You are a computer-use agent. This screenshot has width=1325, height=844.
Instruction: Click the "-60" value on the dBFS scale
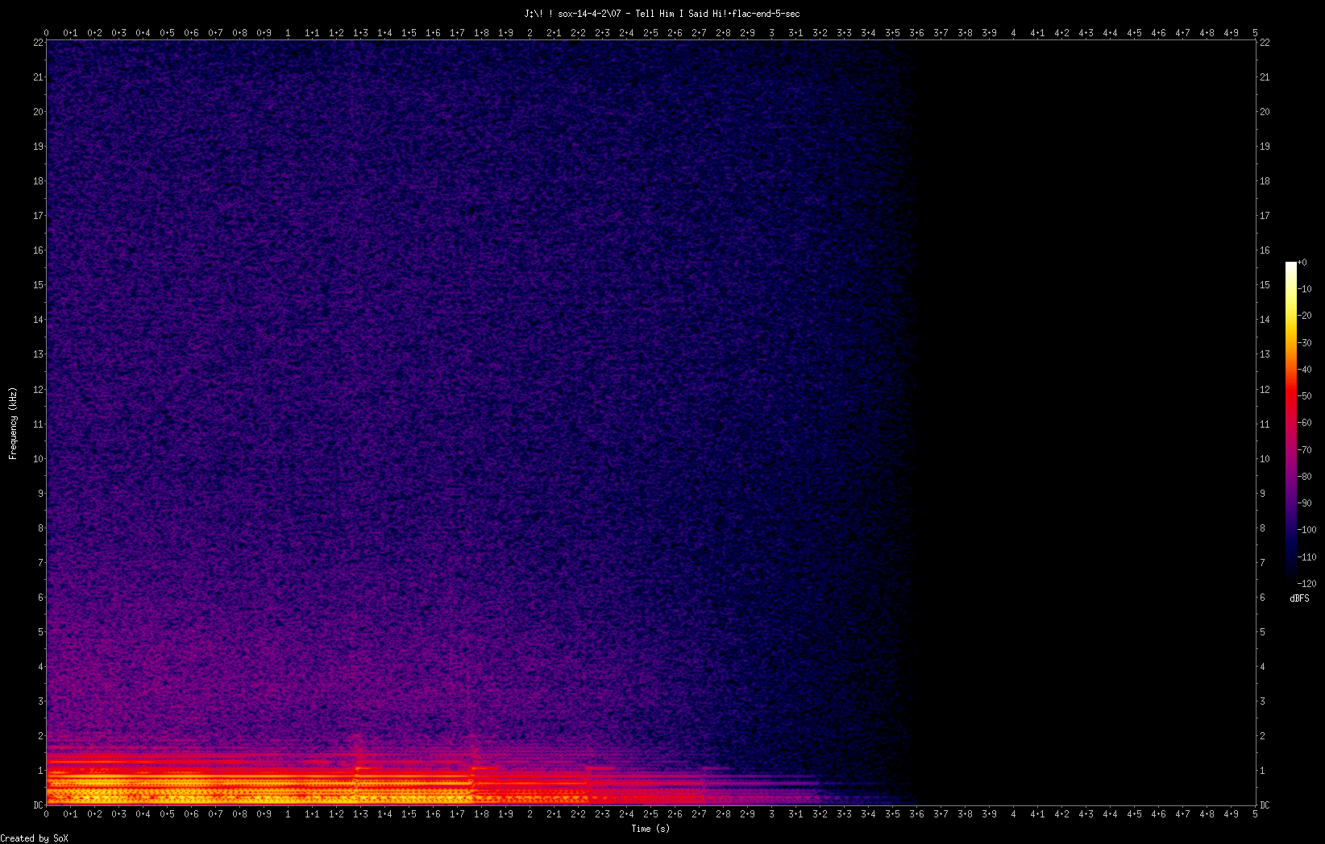click(x=1305, y=423)
